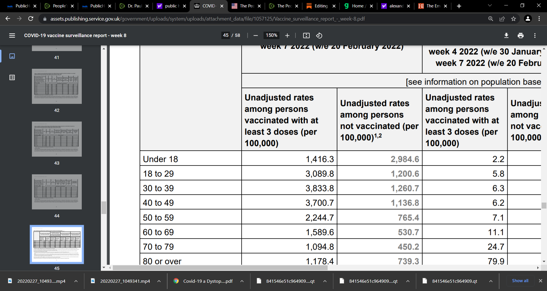Download the PDF file
547x291 pixels.
[506, 35]
